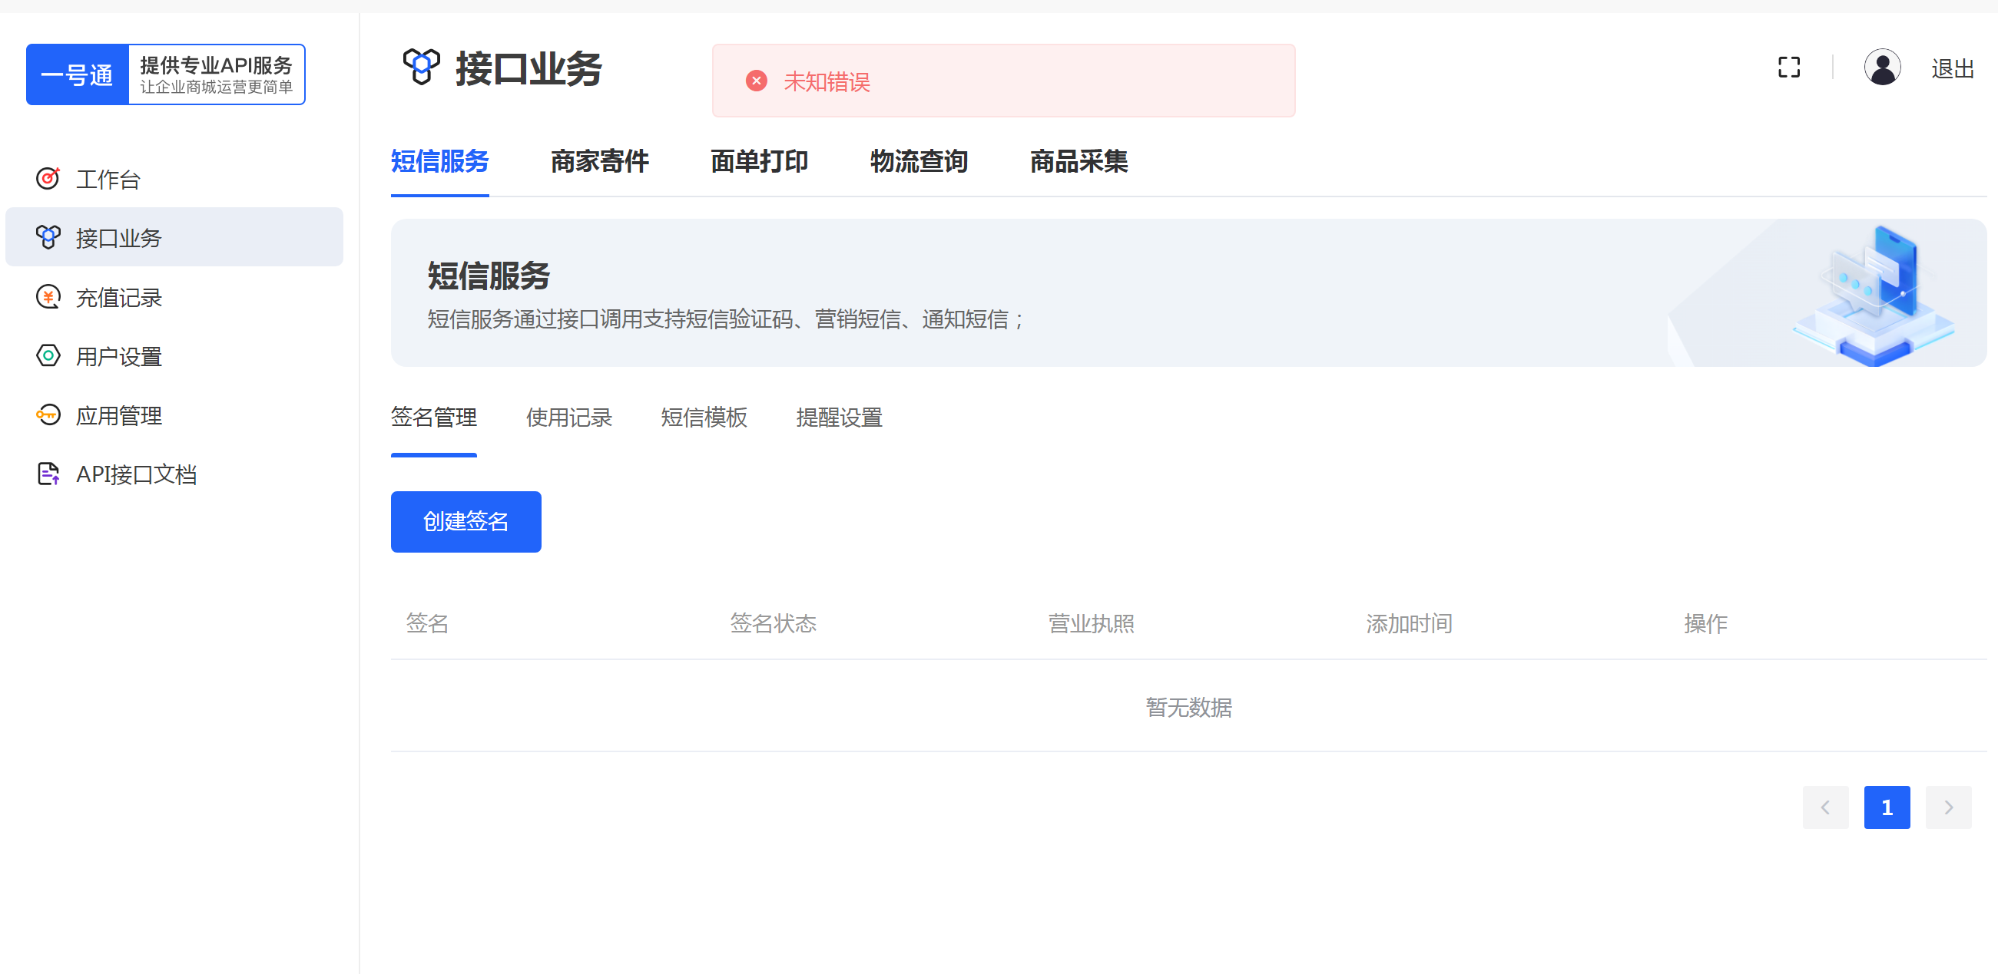Click the 一号通 logo banner
The image size is (1998, 974).
[x=165, y=74]
